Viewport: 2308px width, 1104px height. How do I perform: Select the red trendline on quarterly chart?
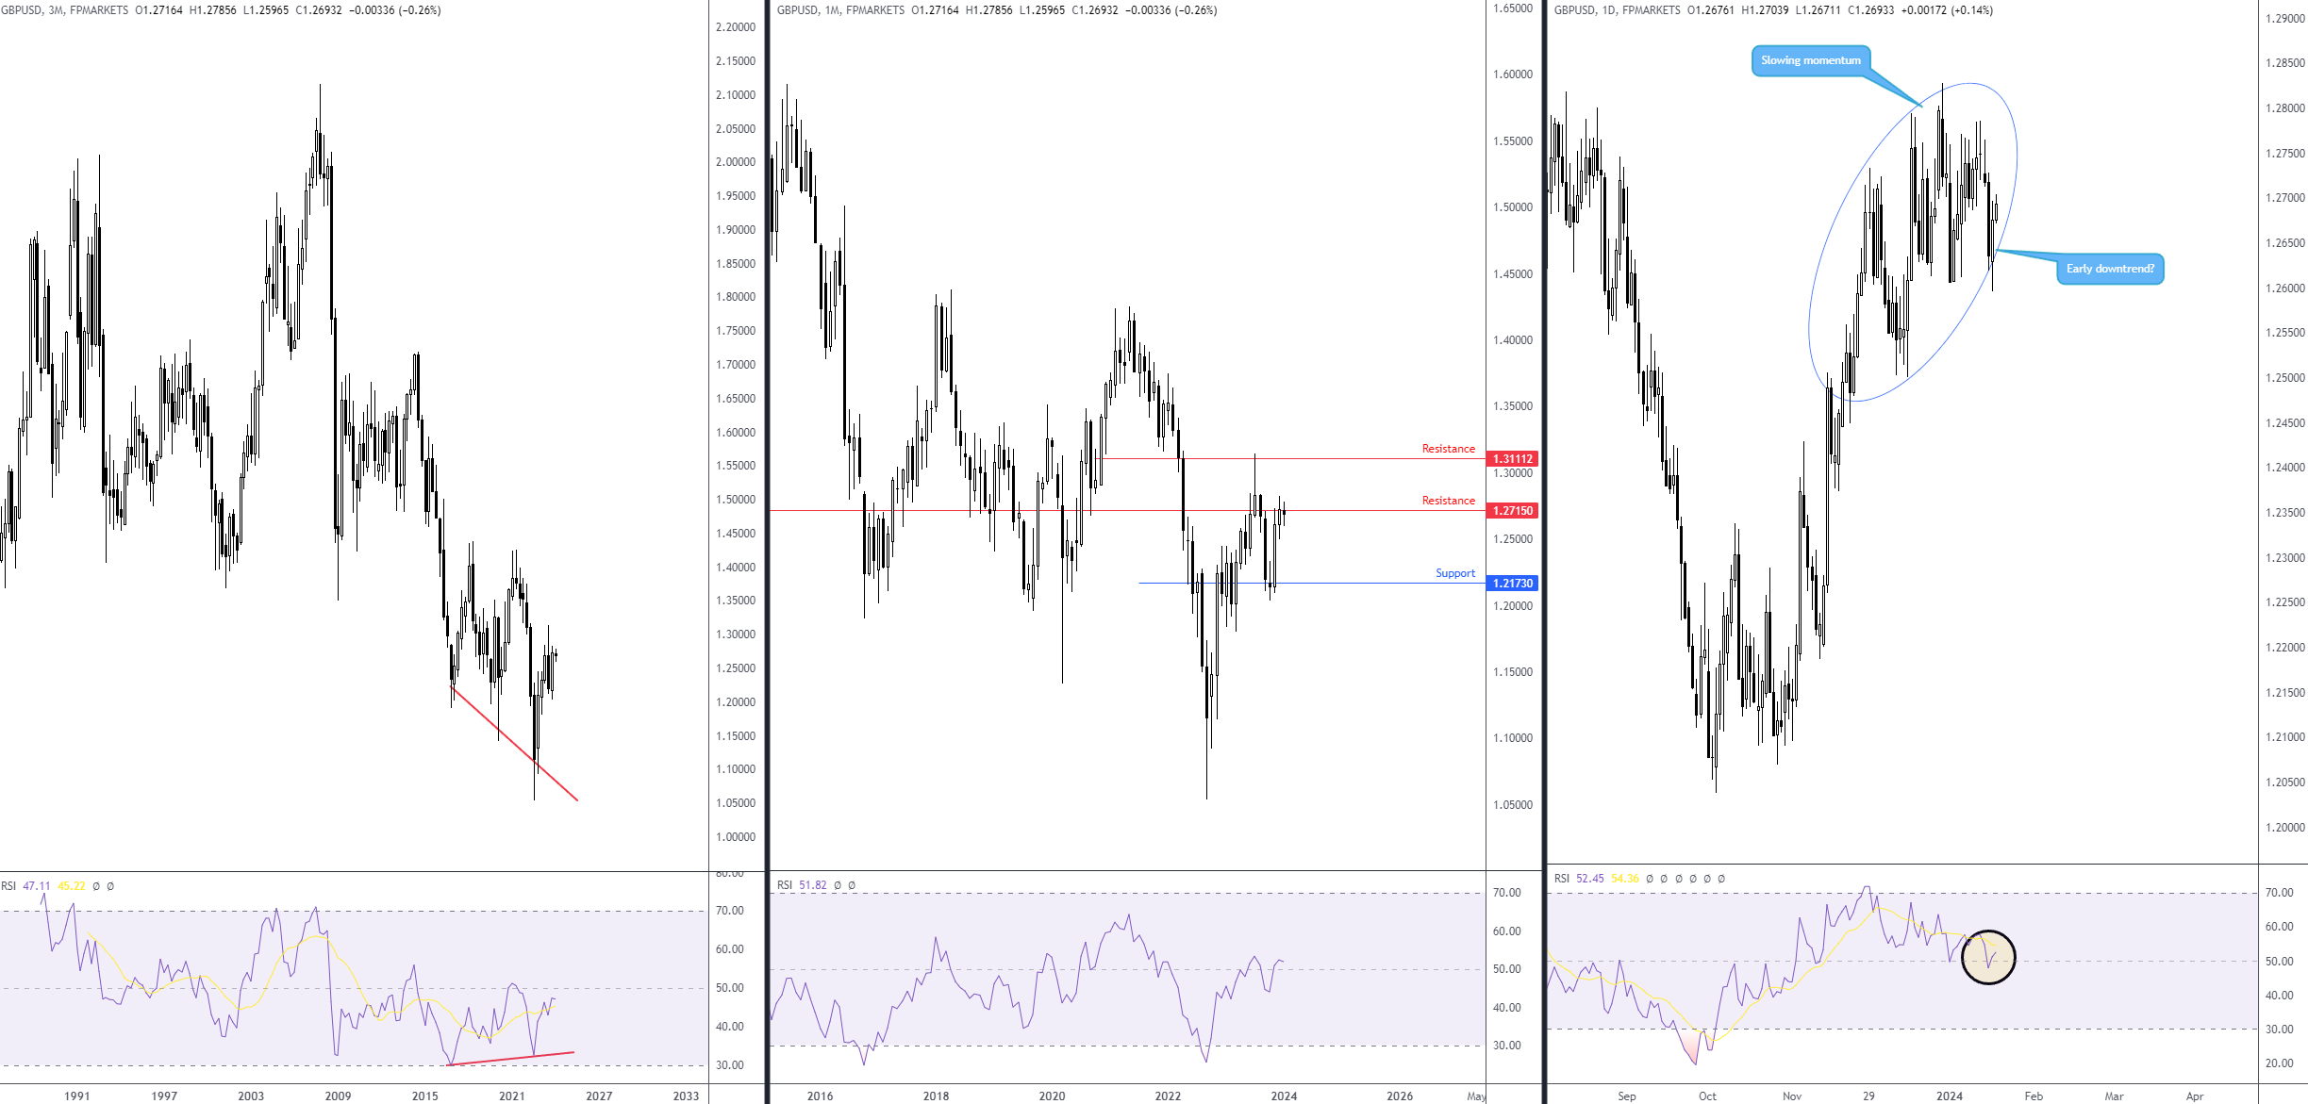514,744
